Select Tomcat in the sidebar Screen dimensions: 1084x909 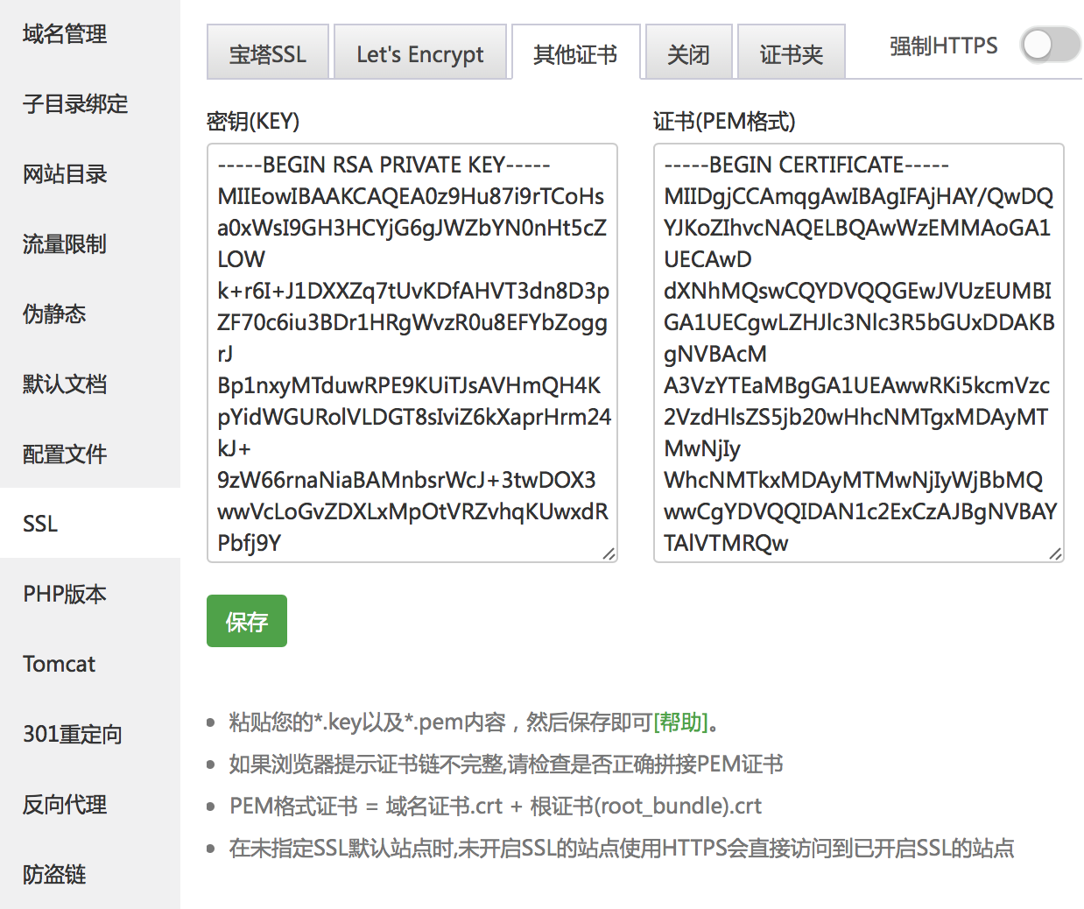(x=90, y=664)
